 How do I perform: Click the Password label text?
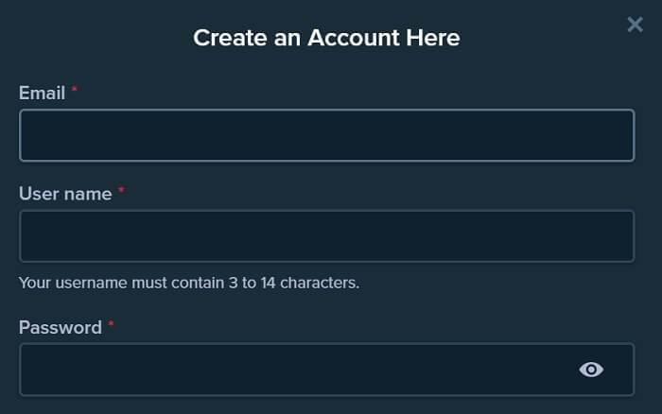(61, 327)
